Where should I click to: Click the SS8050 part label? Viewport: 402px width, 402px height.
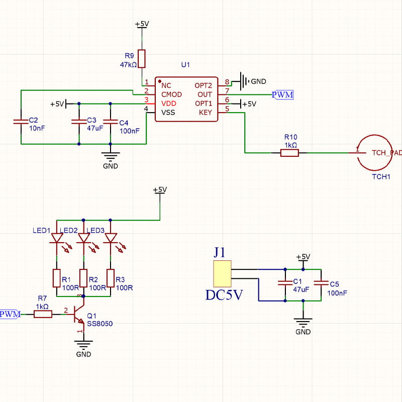[x=99, y=324]
